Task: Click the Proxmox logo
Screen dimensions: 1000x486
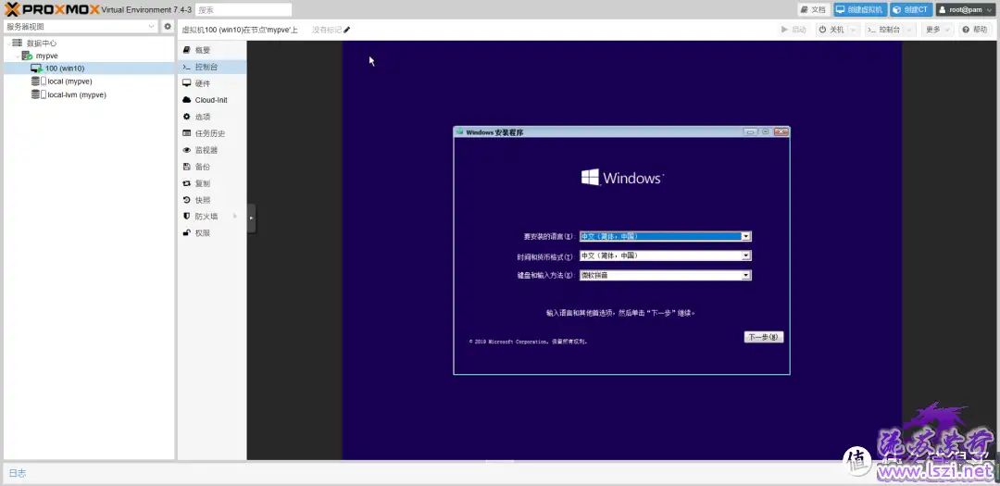Action: (51, 9)
